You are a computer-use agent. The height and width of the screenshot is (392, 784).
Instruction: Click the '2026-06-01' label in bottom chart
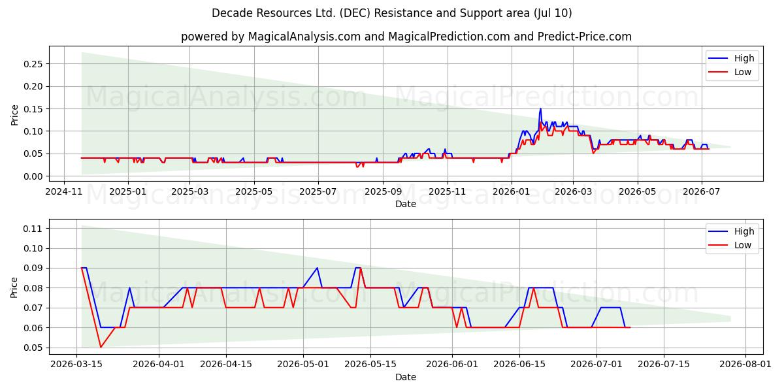tap(452, 365)
